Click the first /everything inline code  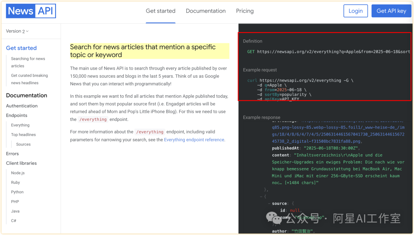click(x=93, y=119)
